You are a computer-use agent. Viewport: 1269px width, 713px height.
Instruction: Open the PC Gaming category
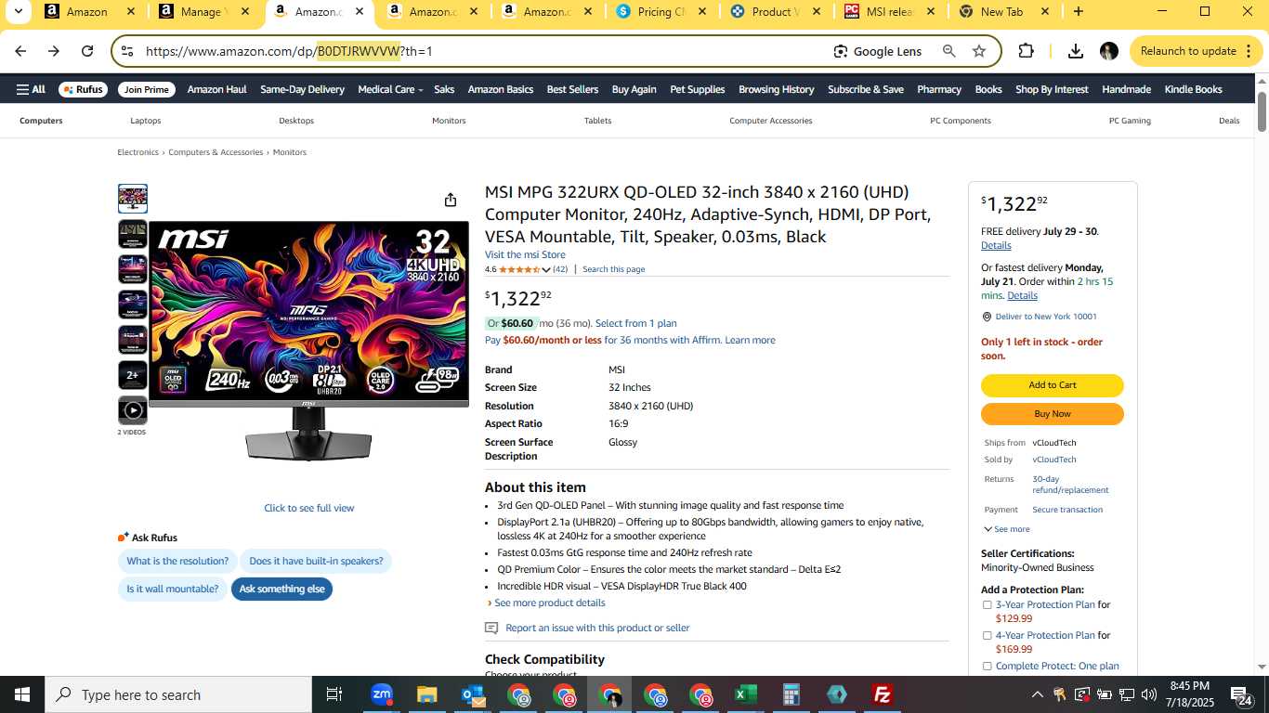[1130, 121]
